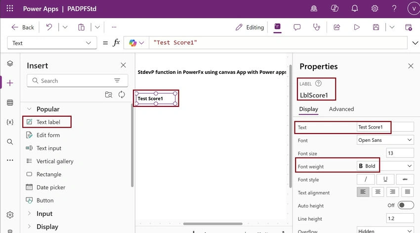Toggle the Properties pane toolbar icon
Viewport: 420px width, 233px height.
point(278,27)
